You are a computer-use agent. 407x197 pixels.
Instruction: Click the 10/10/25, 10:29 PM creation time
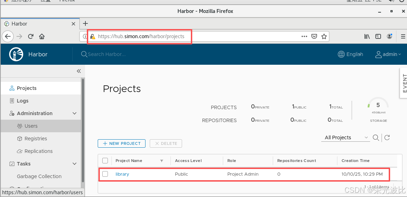pyautogui.click(x=362, y=174)
